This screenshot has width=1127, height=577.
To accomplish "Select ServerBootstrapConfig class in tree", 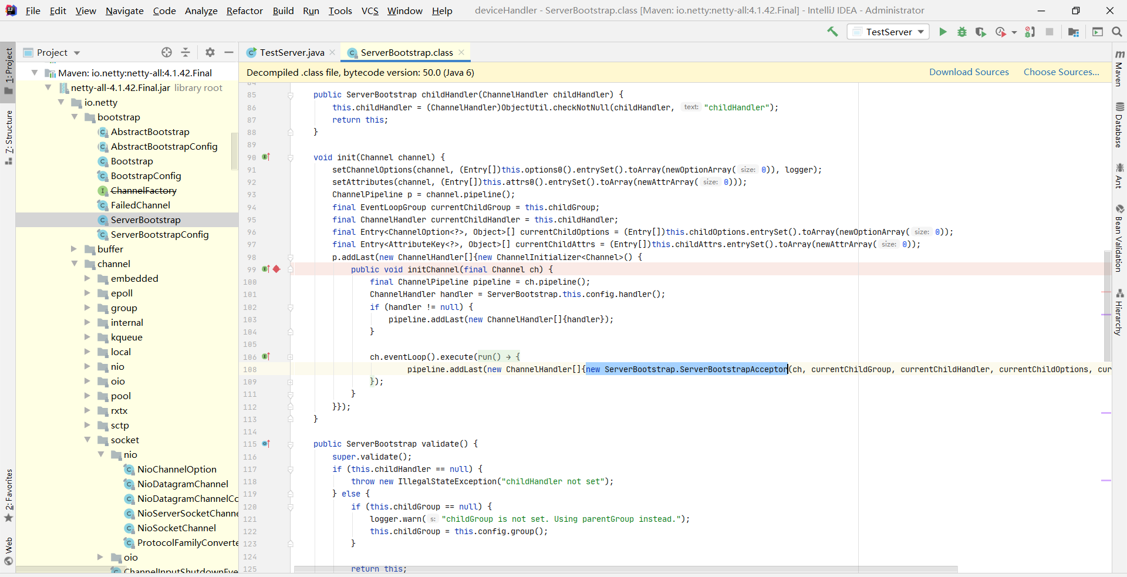I will pyautogui.click(x=160, y=234).
